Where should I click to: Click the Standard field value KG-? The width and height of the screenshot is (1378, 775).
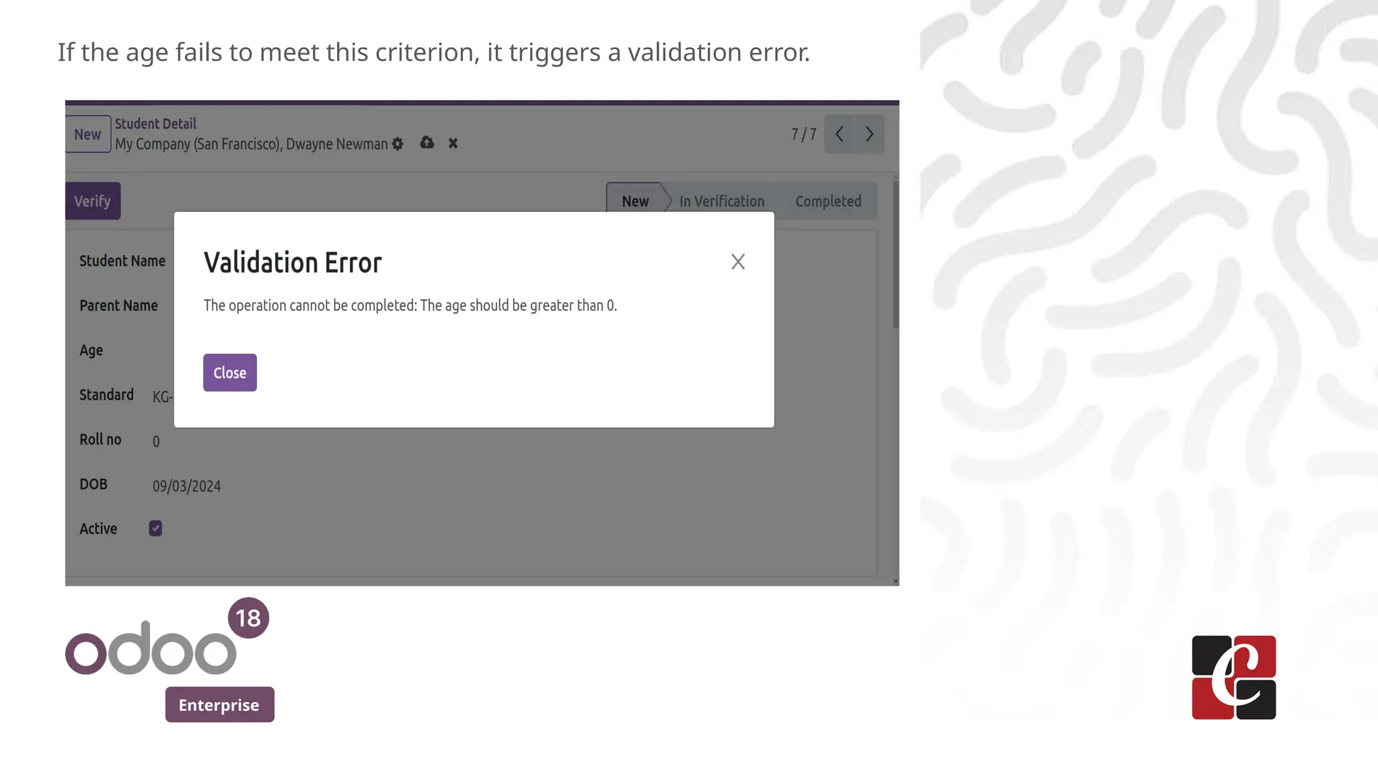(x=162, y=397)
